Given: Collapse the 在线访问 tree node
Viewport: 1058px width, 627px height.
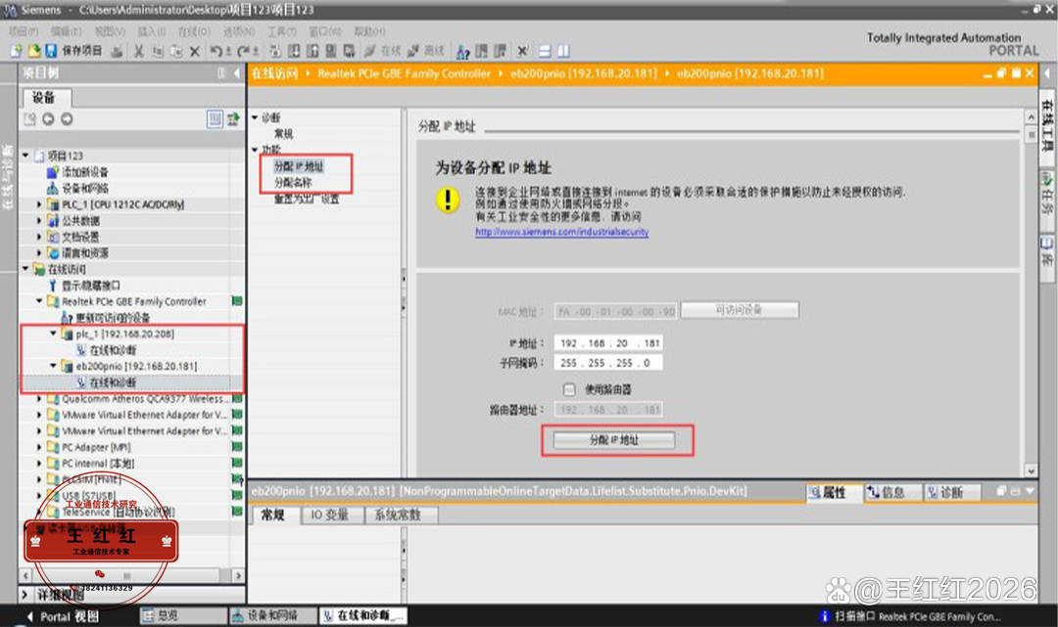Looking at the screenshot, I should coord(25,269).
